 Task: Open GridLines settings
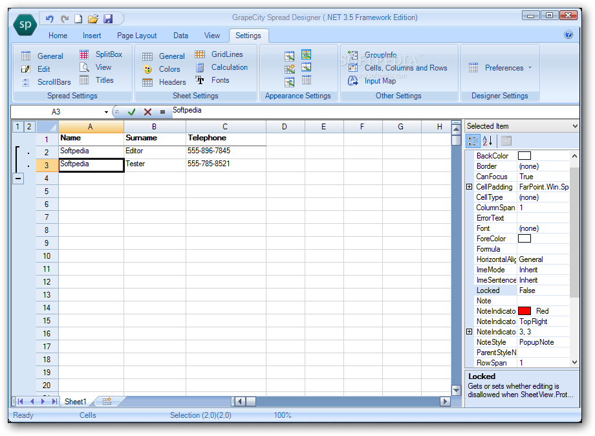point(219,54)
